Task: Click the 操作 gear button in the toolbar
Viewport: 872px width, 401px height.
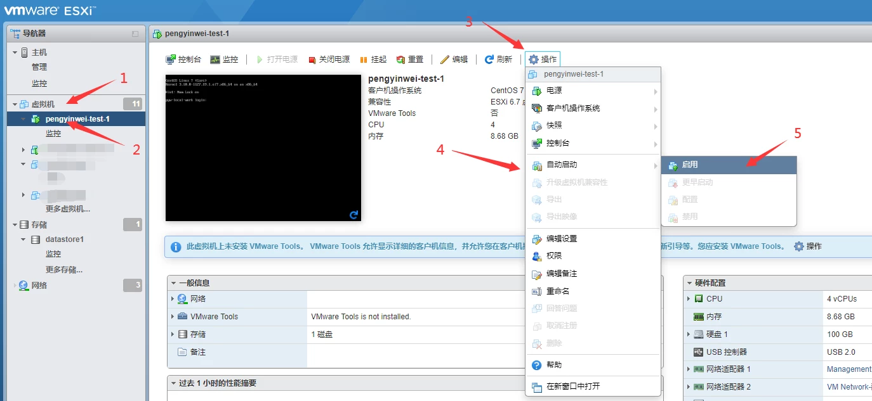Action: (543, 60)
